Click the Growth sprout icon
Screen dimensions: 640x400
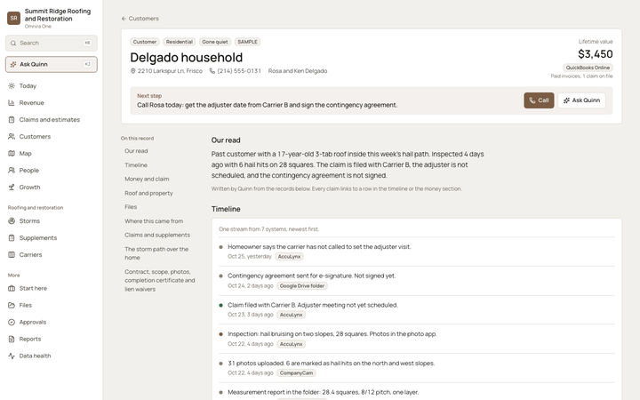(12, 188)
